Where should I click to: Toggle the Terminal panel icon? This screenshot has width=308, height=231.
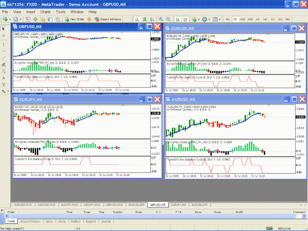click(50, 19)
